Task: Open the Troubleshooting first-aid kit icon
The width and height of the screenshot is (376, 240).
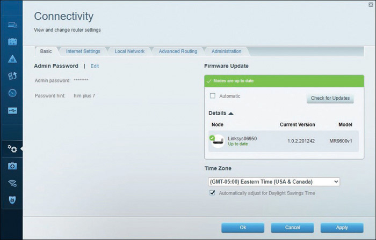Action: (12, 166)
